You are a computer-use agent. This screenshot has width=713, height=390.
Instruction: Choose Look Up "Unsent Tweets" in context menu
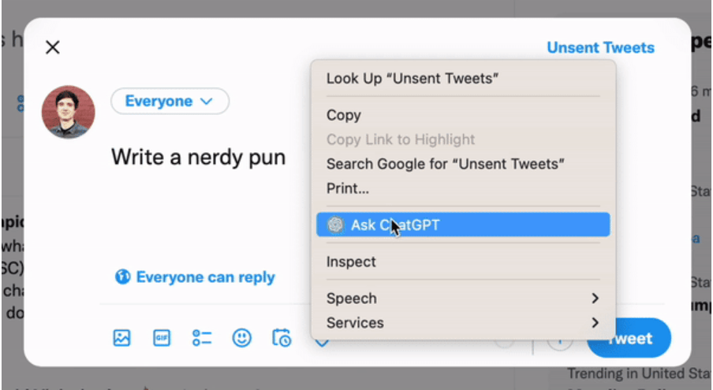click(463, 79)
